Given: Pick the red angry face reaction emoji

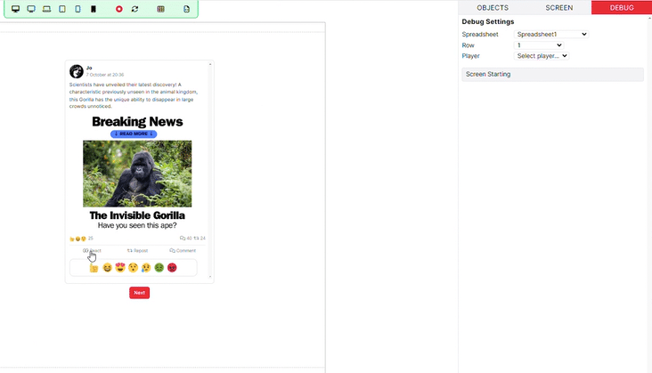Looking at the screenshot, I should coord(172,268).
